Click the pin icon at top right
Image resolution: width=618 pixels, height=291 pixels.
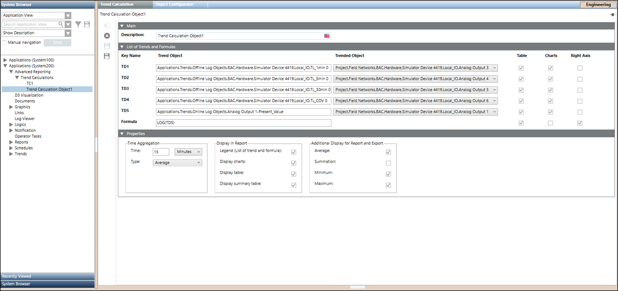(x=612, y=14)
